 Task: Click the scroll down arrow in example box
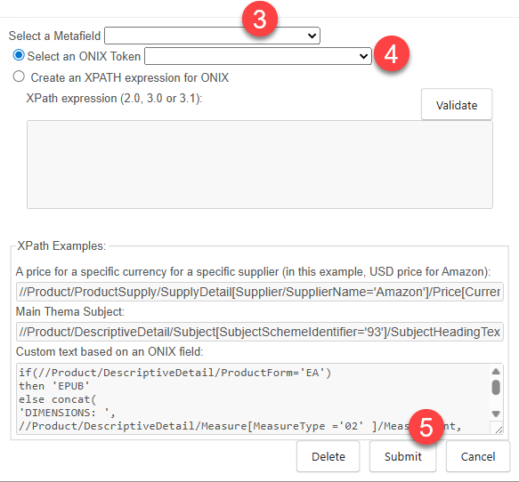[496, 414]
